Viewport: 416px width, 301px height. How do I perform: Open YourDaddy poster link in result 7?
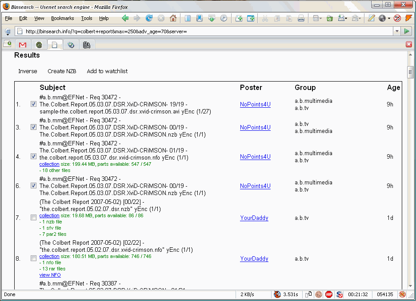254,218
